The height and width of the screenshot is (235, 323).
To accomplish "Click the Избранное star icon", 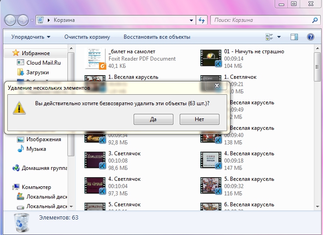I will [16, 53].
